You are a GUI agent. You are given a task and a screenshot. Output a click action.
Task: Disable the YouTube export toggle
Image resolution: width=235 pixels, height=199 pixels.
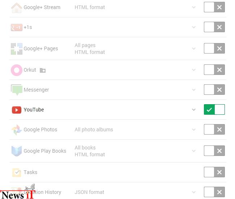[214, 110]
